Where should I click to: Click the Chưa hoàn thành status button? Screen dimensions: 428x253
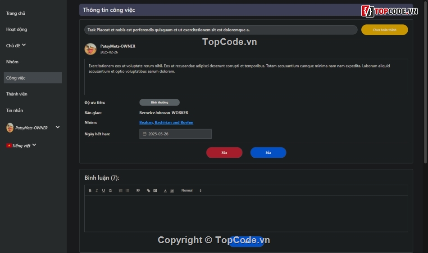click(x=385, y=30)
